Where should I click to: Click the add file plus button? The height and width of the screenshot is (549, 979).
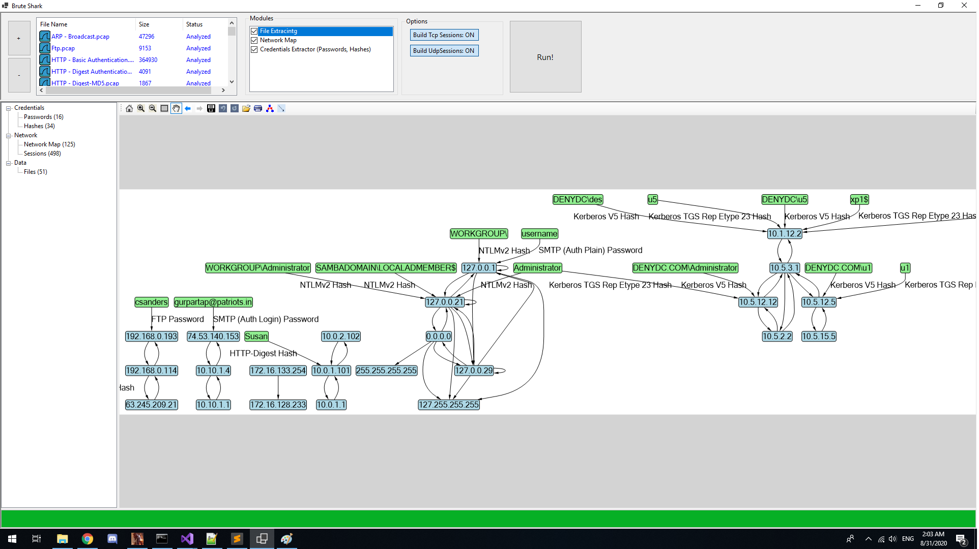tap(19, 38)
